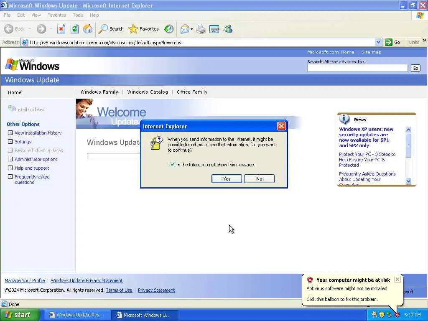Click the Mail envelope icon
The image size is (428, 321).
(x=185, y=29)
